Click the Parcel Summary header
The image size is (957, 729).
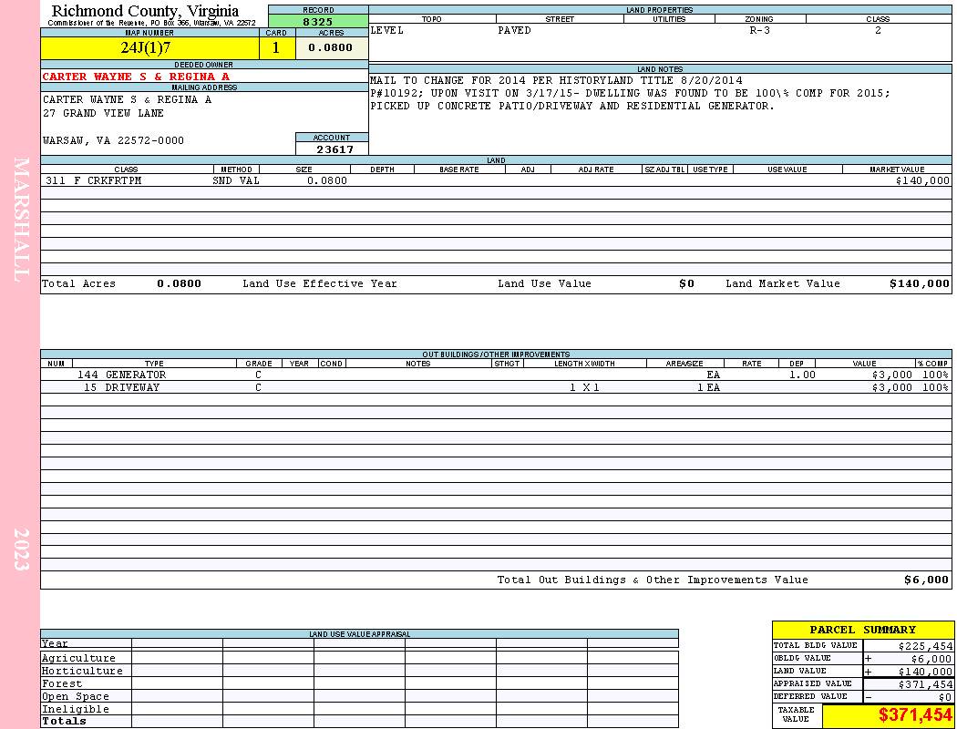tap(862, 630)
